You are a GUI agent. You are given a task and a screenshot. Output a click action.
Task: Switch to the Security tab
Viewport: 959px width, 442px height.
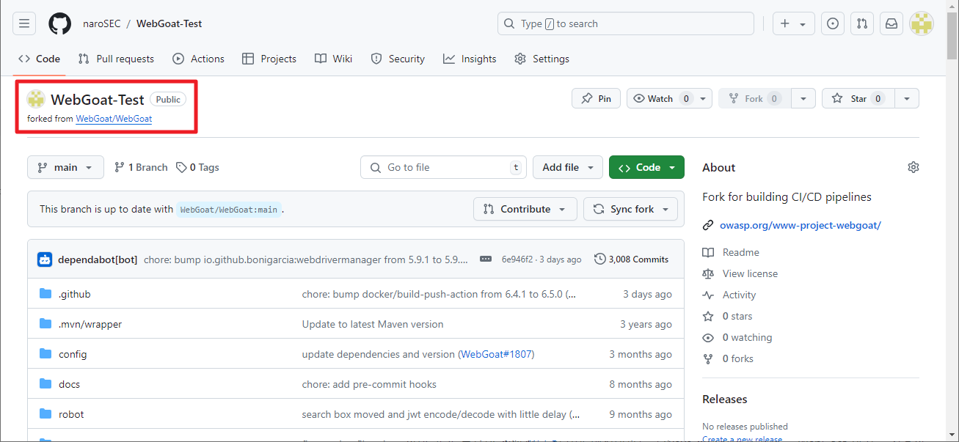click(x=398, y=59)
